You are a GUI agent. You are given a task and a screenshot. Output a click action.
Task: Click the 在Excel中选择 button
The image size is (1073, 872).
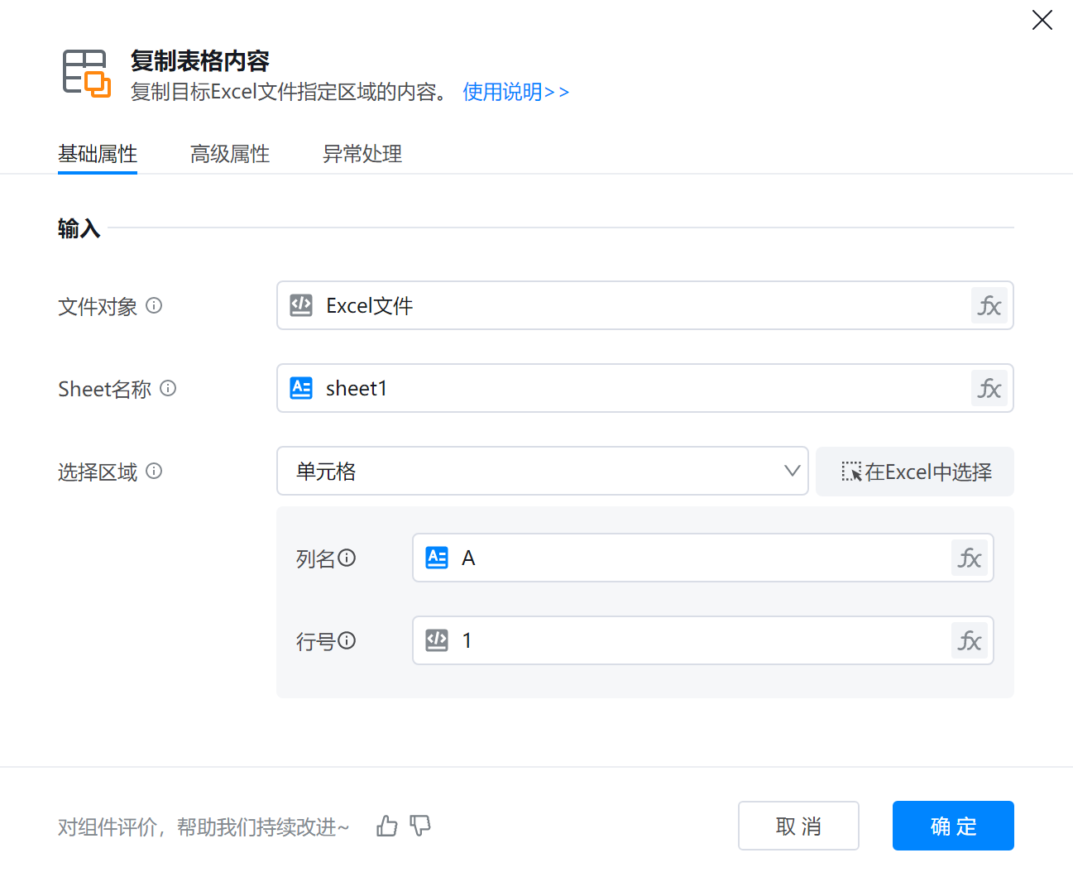(915, 472)
